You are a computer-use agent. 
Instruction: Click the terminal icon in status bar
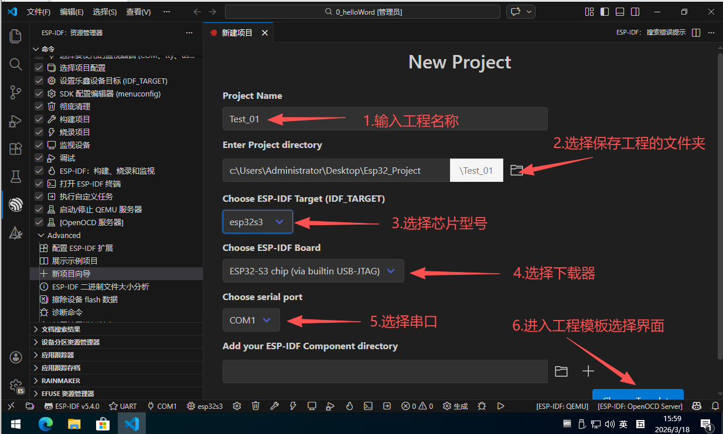(368, 406)
